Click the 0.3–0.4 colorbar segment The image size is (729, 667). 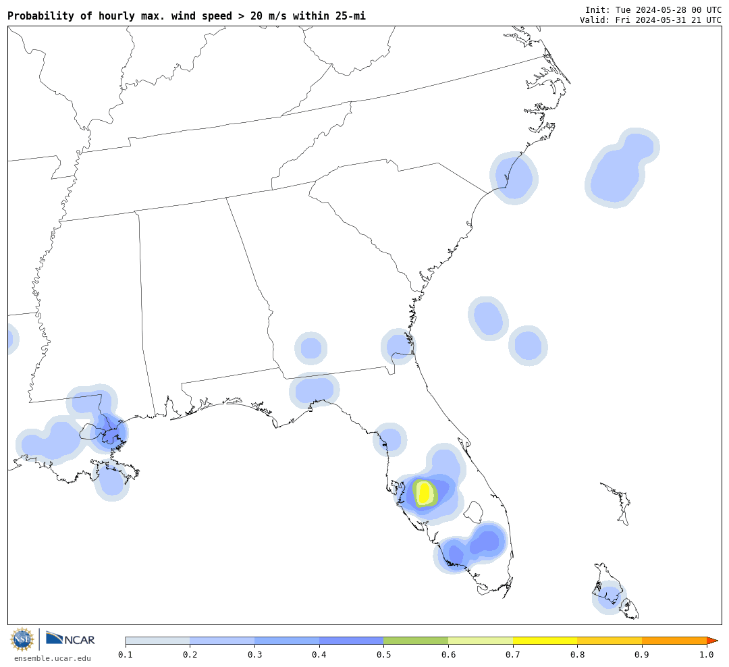tap(287, 641)
